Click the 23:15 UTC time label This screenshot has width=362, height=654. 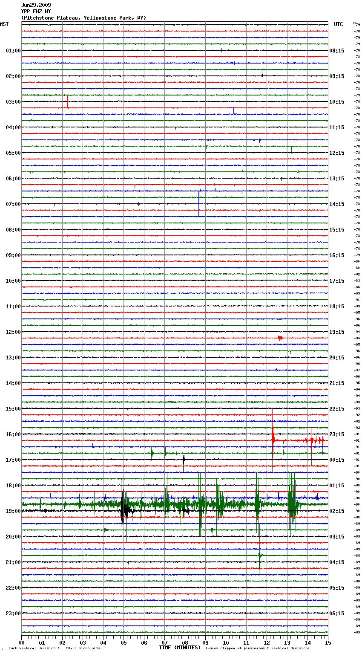click(337, 434)
